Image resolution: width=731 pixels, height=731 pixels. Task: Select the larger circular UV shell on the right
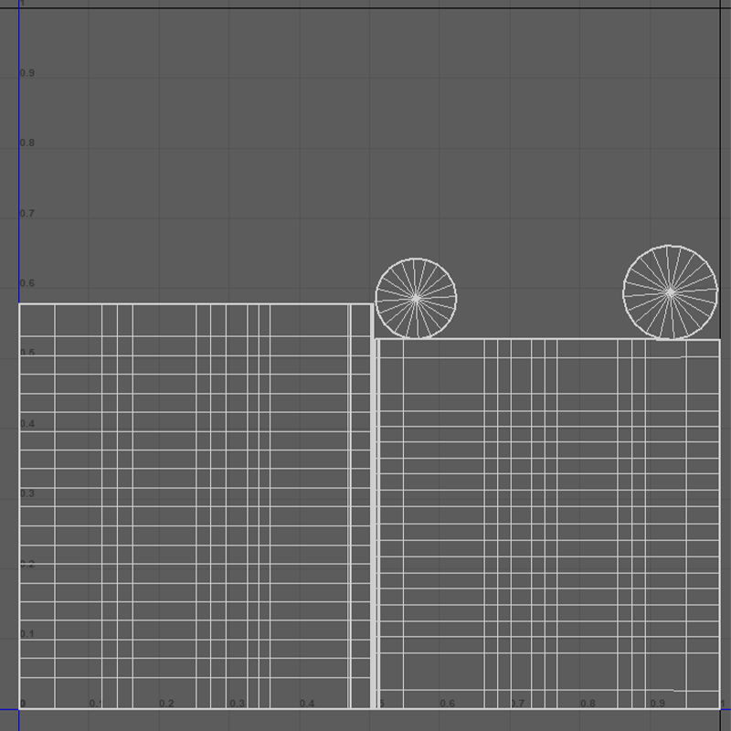671,292
